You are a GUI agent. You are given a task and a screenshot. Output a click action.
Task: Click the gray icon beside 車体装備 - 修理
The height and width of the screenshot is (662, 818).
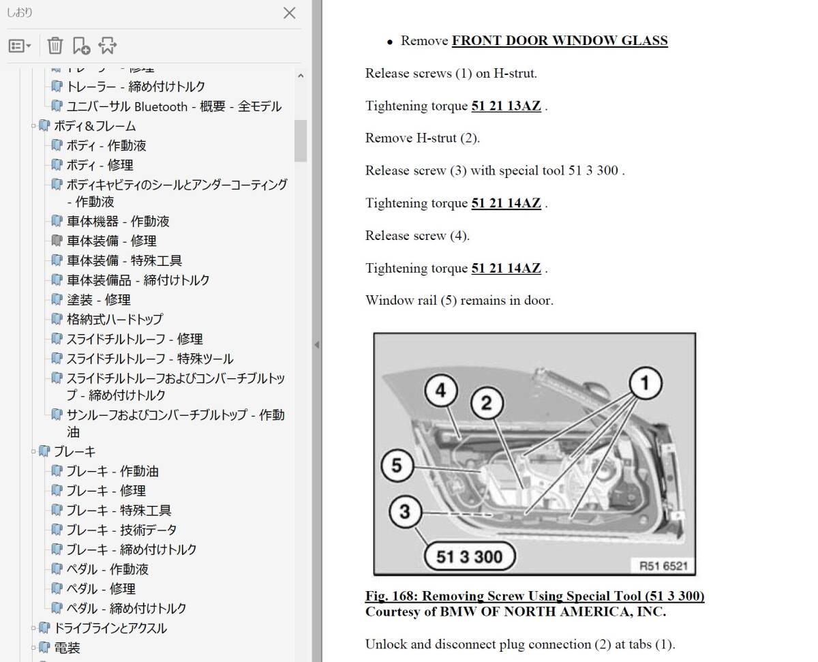(57, 241)
